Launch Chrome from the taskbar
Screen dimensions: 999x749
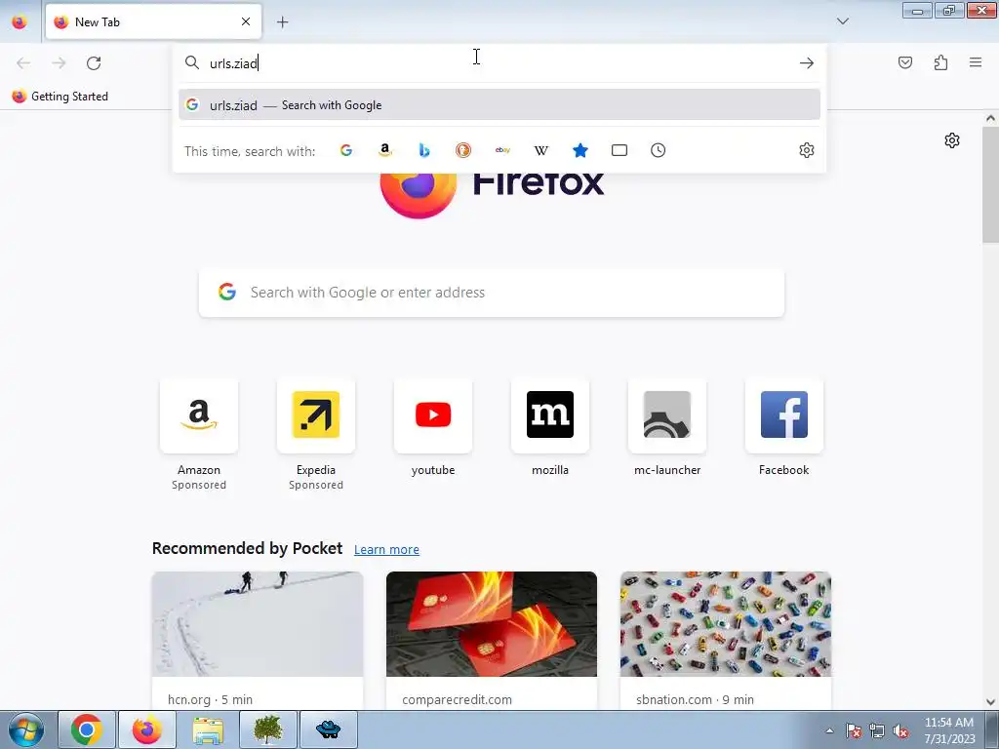(87, 729)
